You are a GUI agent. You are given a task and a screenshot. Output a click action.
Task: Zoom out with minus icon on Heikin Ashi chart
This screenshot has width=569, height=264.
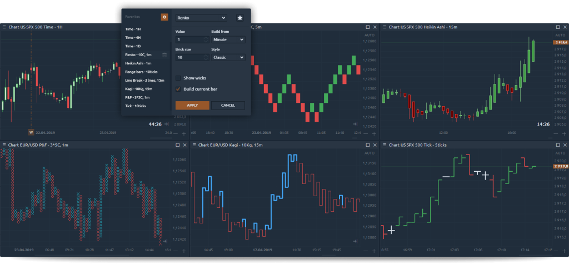(556, 133)
